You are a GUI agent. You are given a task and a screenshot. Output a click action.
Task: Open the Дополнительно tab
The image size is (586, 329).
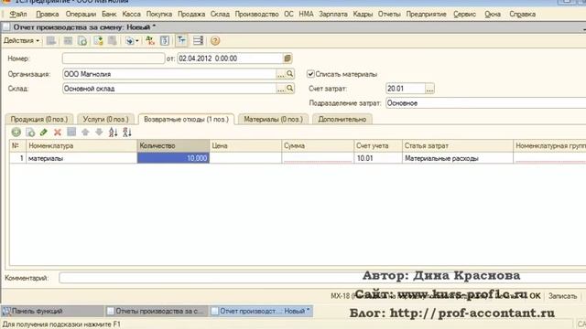342,120
